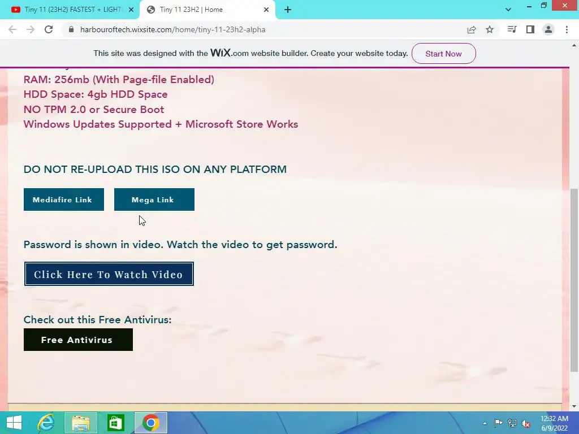The height and width of the screenshot is (434, 579).
Task: Click the 'HDD Space: 4gb HDD Space' line
Action: 96,94
